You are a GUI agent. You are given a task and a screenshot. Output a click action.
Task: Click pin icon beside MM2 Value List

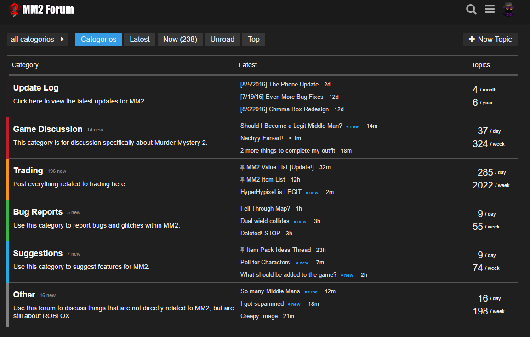coord(242,167)
